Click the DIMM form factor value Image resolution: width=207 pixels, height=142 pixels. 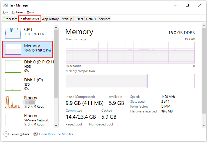[166, 106]
